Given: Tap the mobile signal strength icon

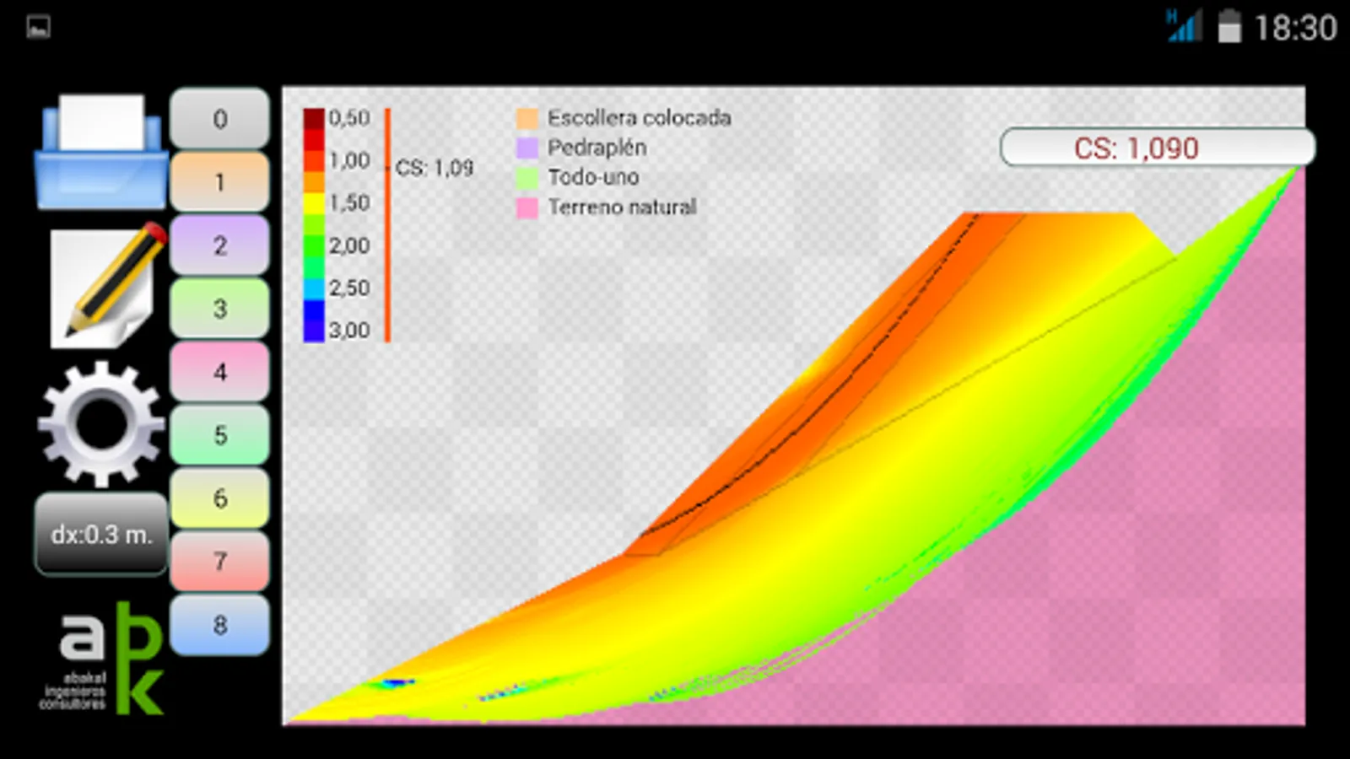Looking at the screenshot, I should 1184,26.
